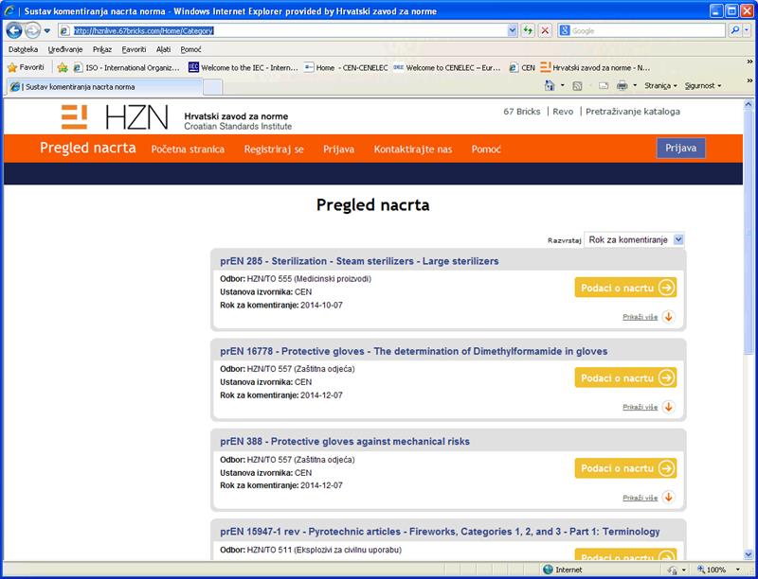
Task: Expand the address bar history dropdown
Action: click(513, 31)
